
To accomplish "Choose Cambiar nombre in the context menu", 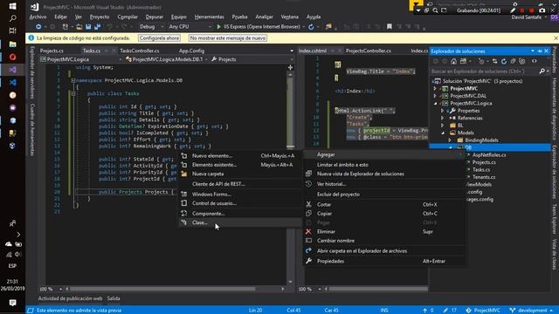I will [384, 241].
